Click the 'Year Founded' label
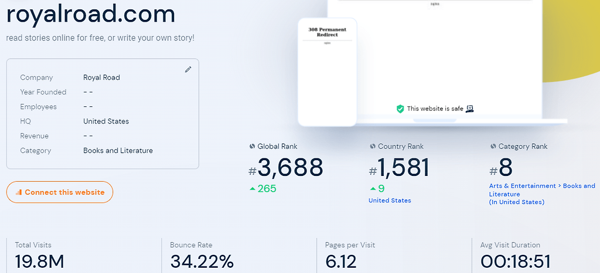 pos(43,92)
